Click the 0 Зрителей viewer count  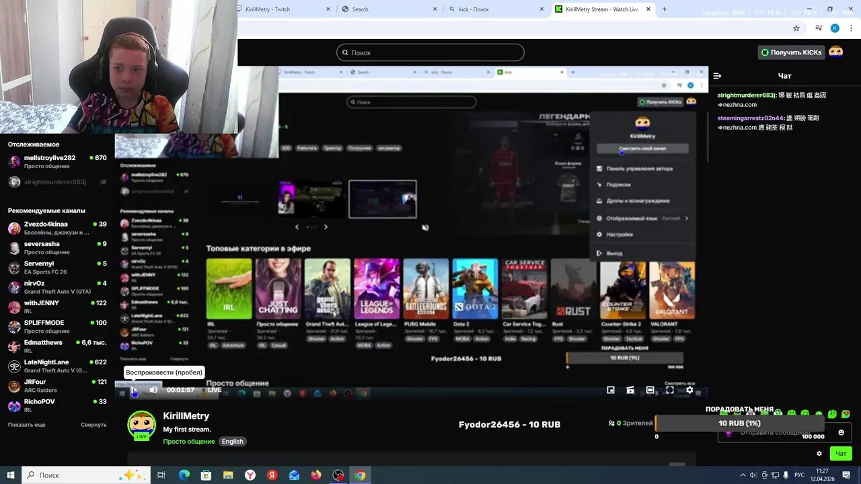[631, 424]
